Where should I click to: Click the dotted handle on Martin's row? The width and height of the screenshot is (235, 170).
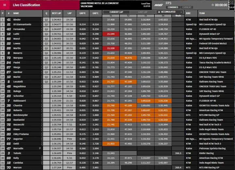tap(42, 48)
